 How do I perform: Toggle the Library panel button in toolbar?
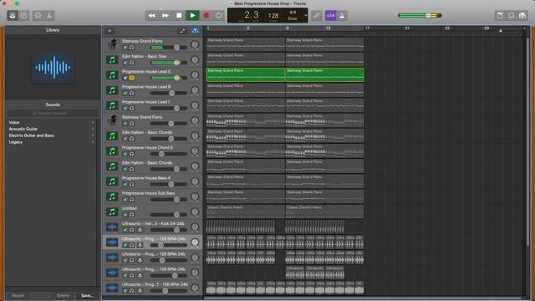coord(13,16)
